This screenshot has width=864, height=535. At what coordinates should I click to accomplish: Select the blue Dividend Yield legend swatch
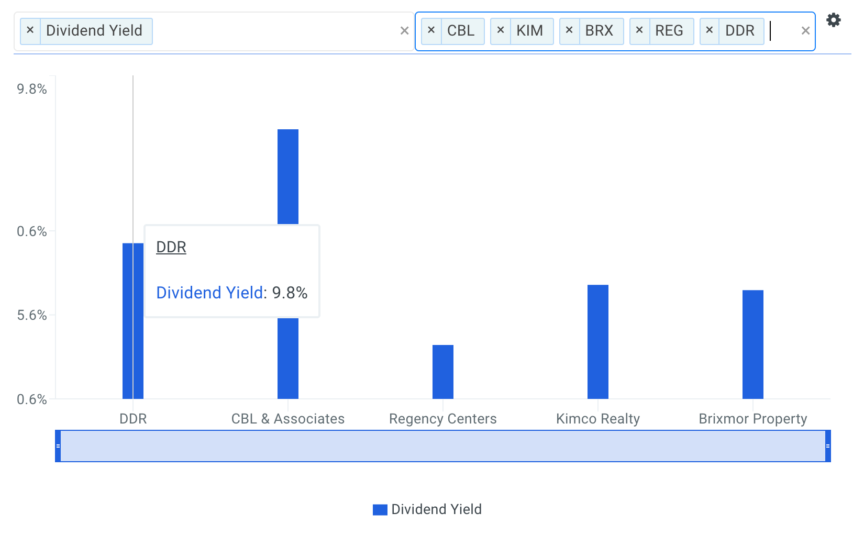coord(380,510)
